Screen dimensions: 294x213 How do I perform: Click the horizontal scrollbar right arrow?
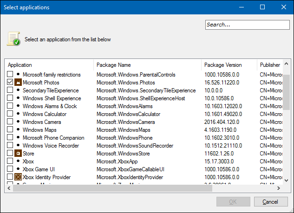click(x=279, y=188)
